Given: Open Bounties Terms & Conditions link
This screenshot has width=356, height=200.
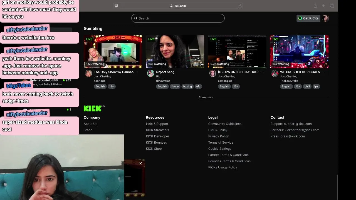Looking at the screenshot, I should (229, 161).
